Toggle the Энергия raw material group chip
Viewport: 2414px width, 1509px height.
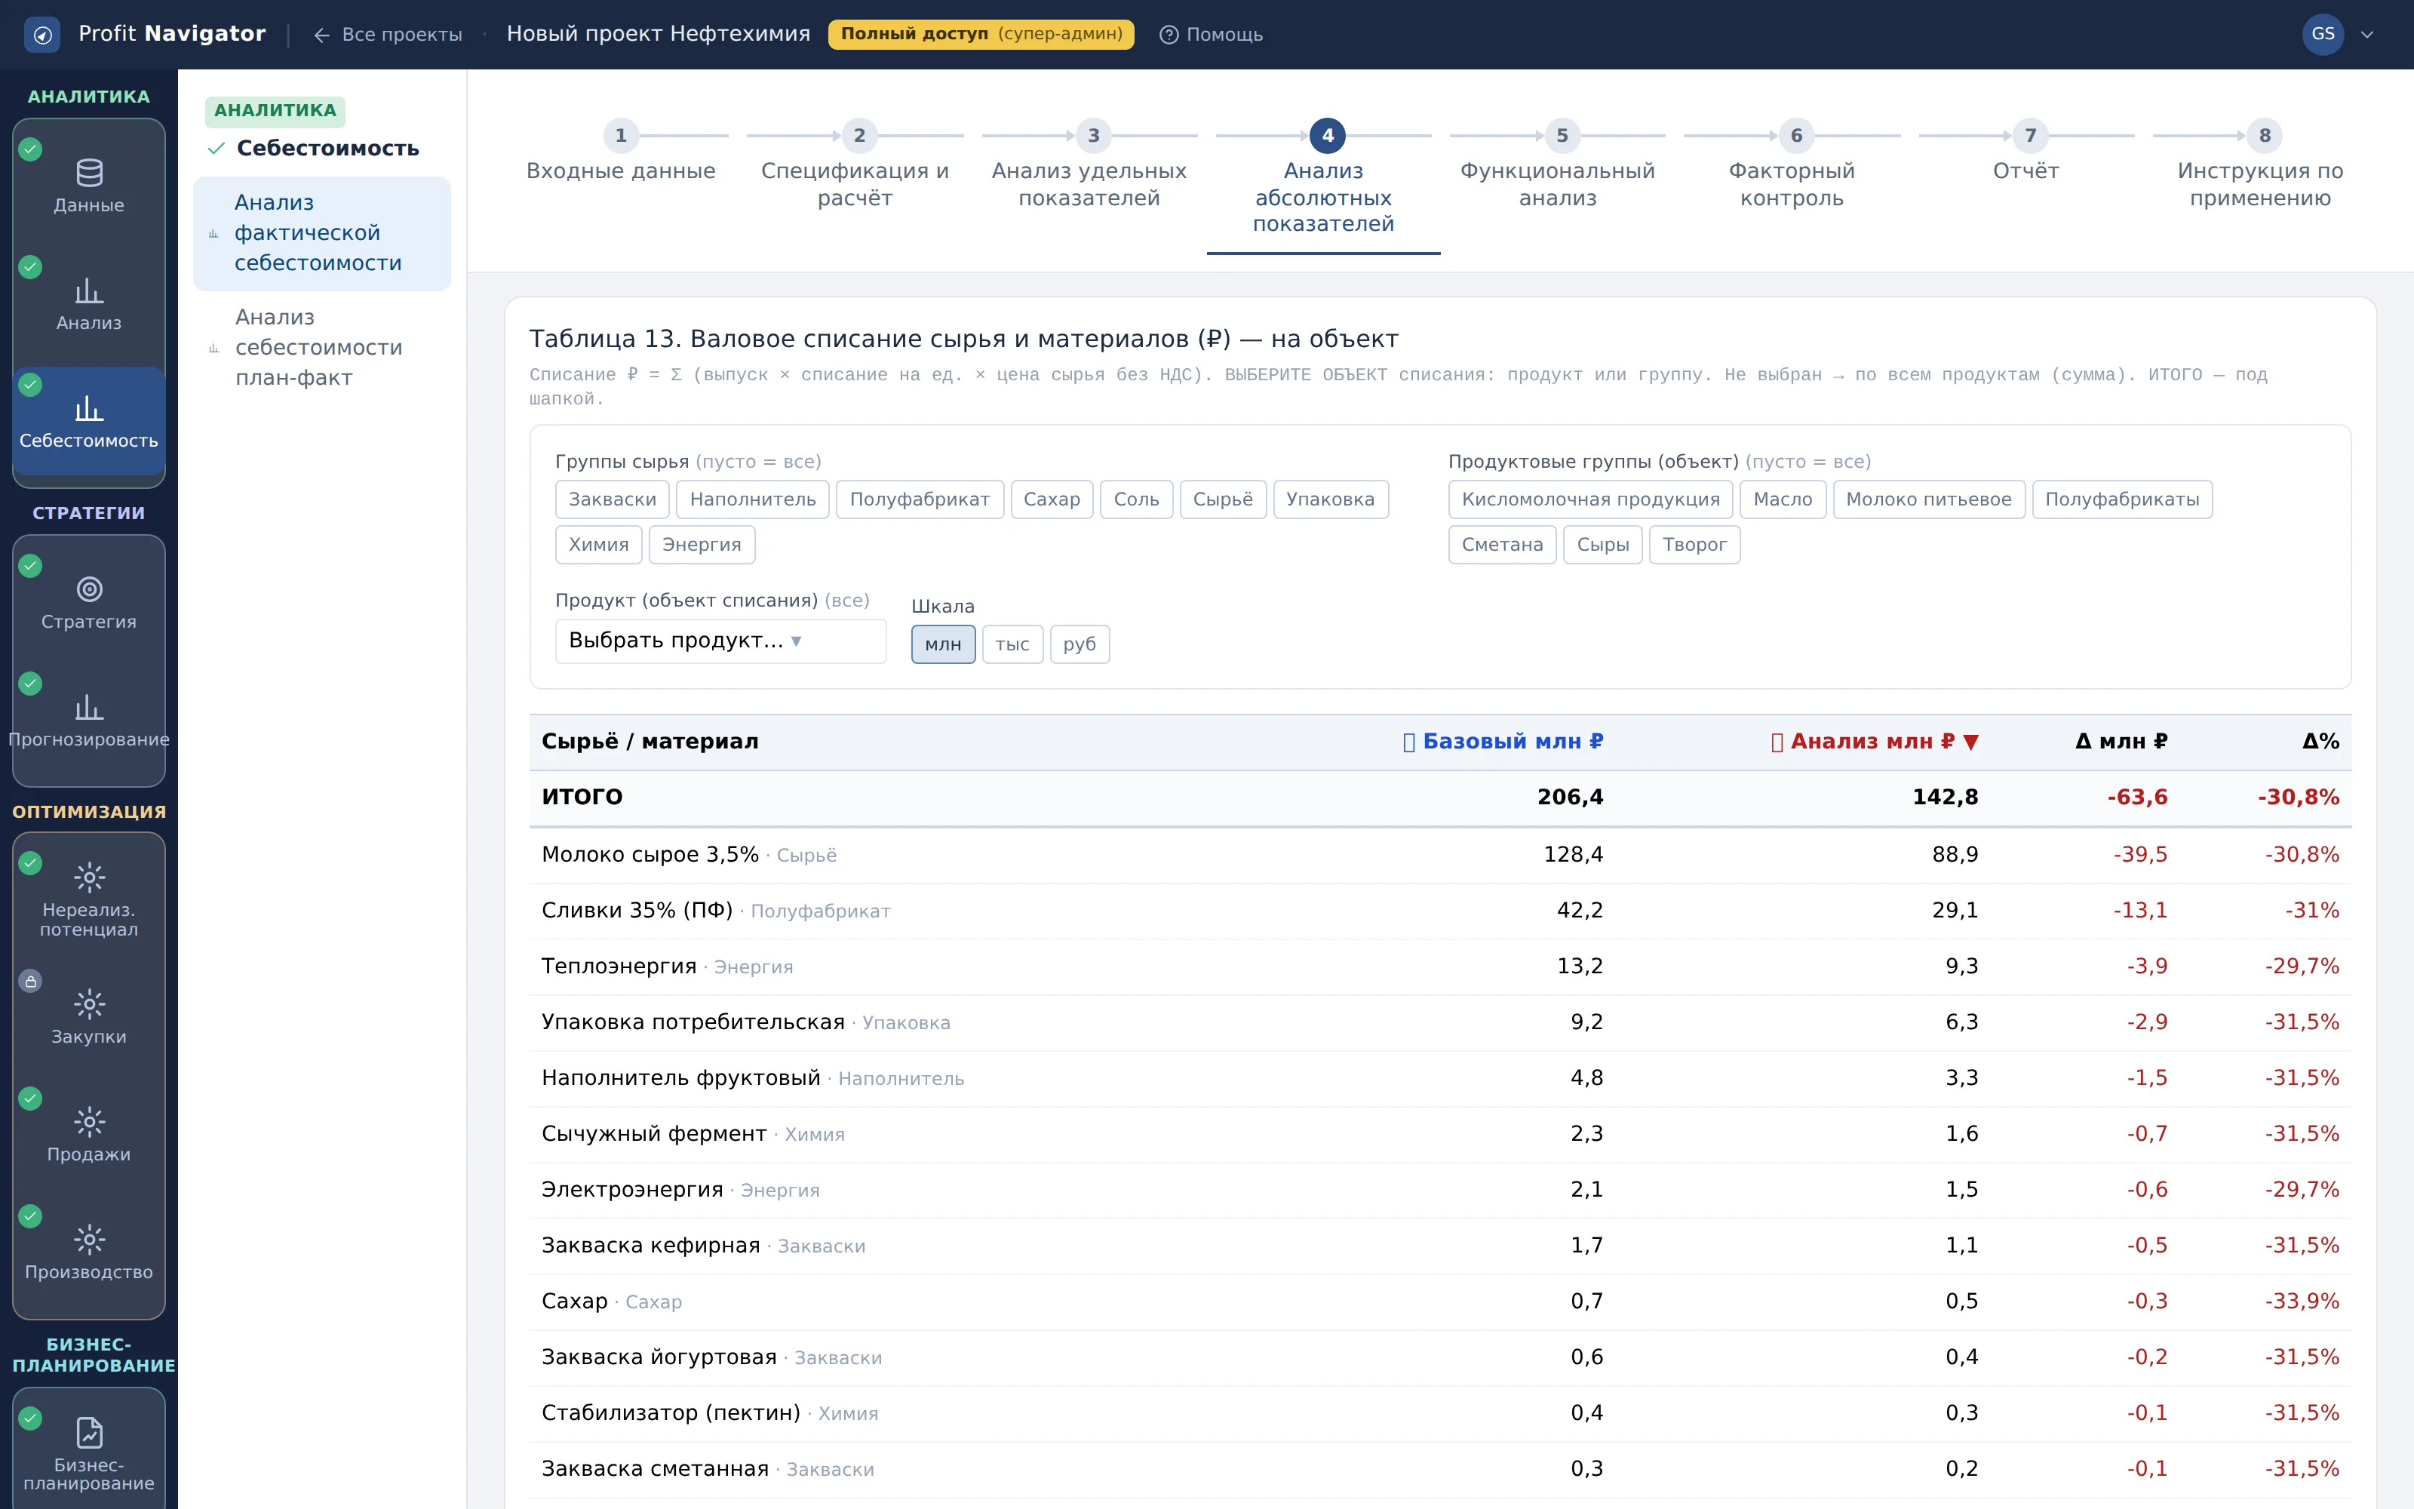click(702, 545)
